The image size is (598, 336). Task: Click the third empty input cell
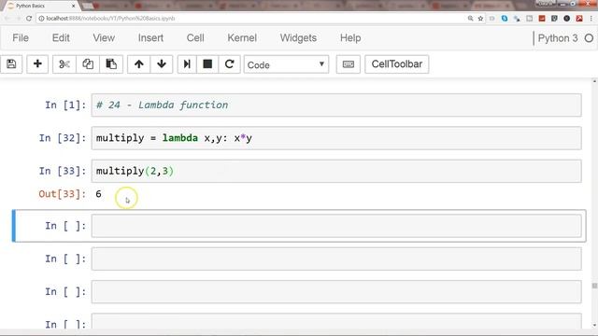coord(336,292)
